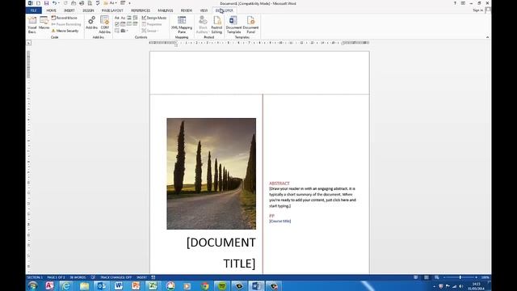Open Document Panel settings
The image size is (517, 291).
click(250, 25)
